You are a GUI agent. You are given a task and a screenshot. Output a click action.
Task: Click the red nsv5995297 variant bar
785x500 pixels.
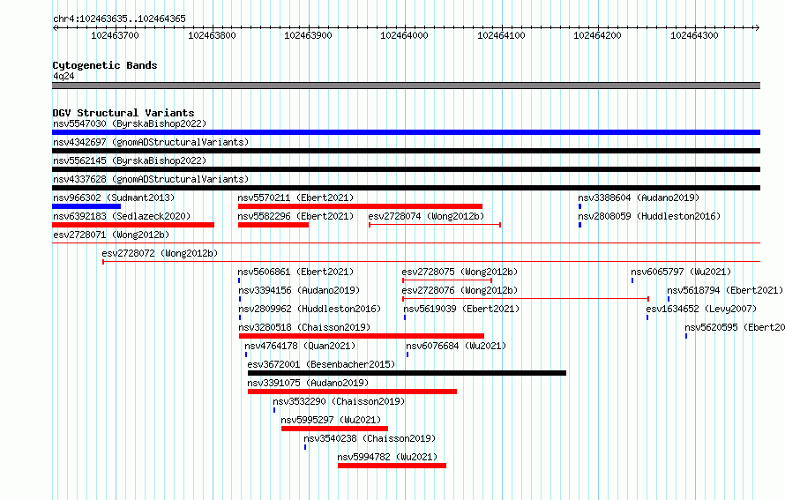click(334, 429)
